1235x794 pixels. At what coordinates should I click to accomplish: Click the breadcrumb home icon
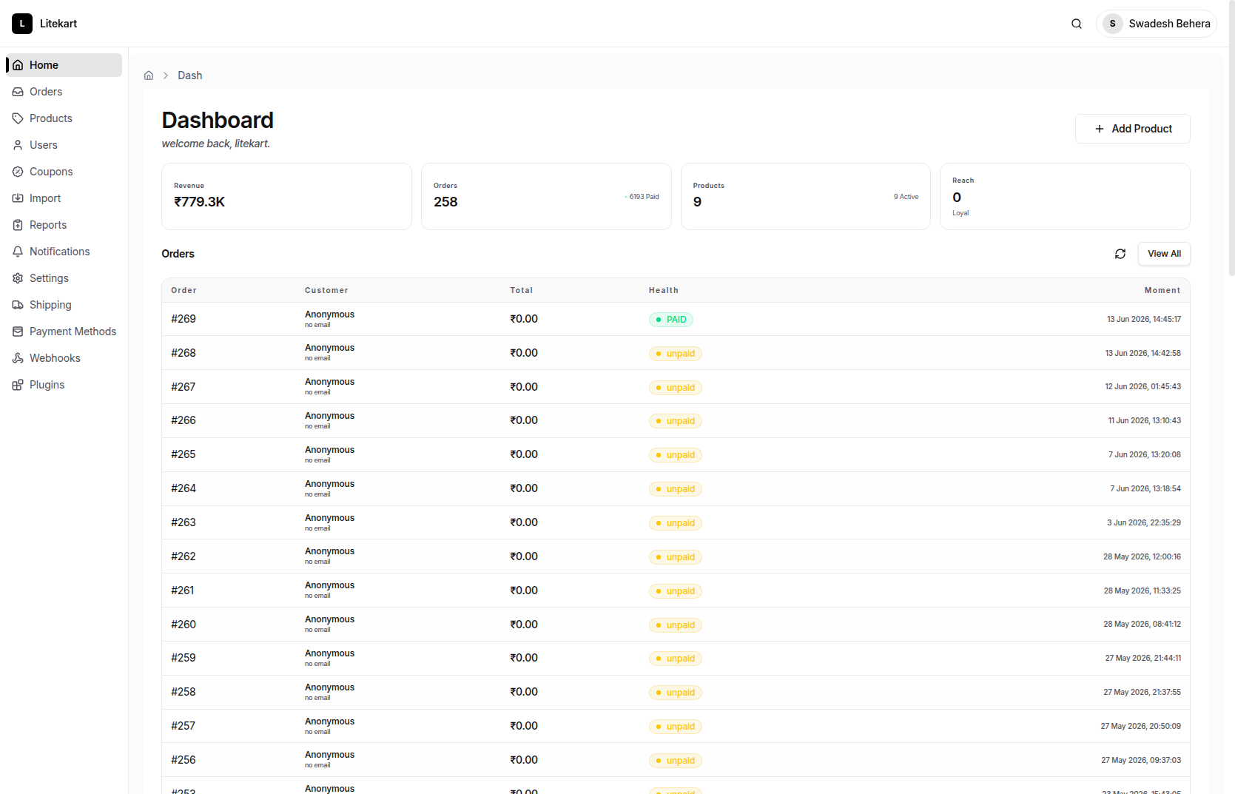point(149,75)
